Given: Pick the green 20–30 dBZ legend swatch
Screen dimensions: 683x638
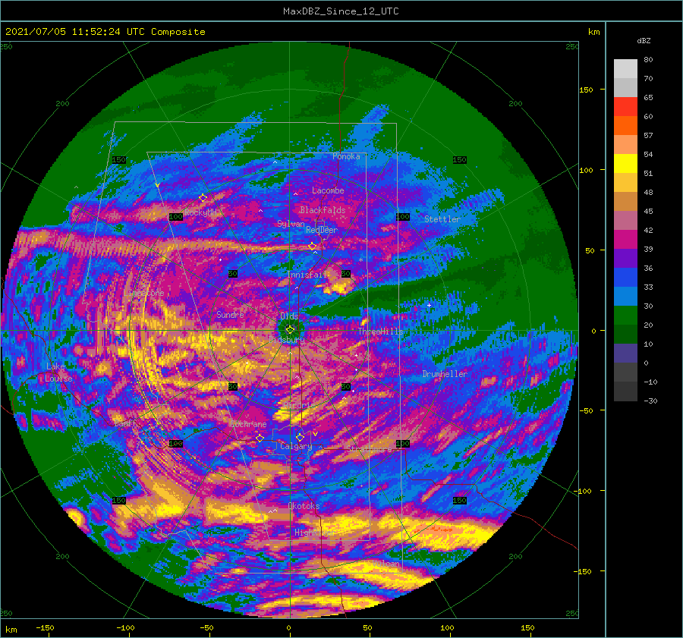Looking at the screenshot, I should pos(625,316).
